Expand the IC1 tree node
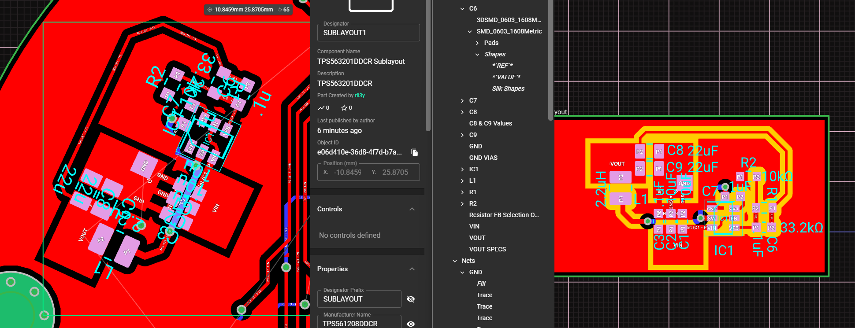Viewport: 855px width, 328px height. [462, 169]
